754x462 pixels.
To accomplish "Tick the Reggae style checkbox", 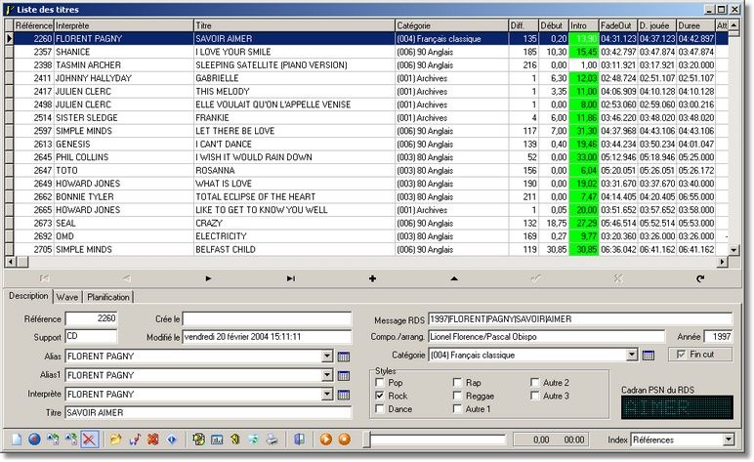I will click(457, 396).
